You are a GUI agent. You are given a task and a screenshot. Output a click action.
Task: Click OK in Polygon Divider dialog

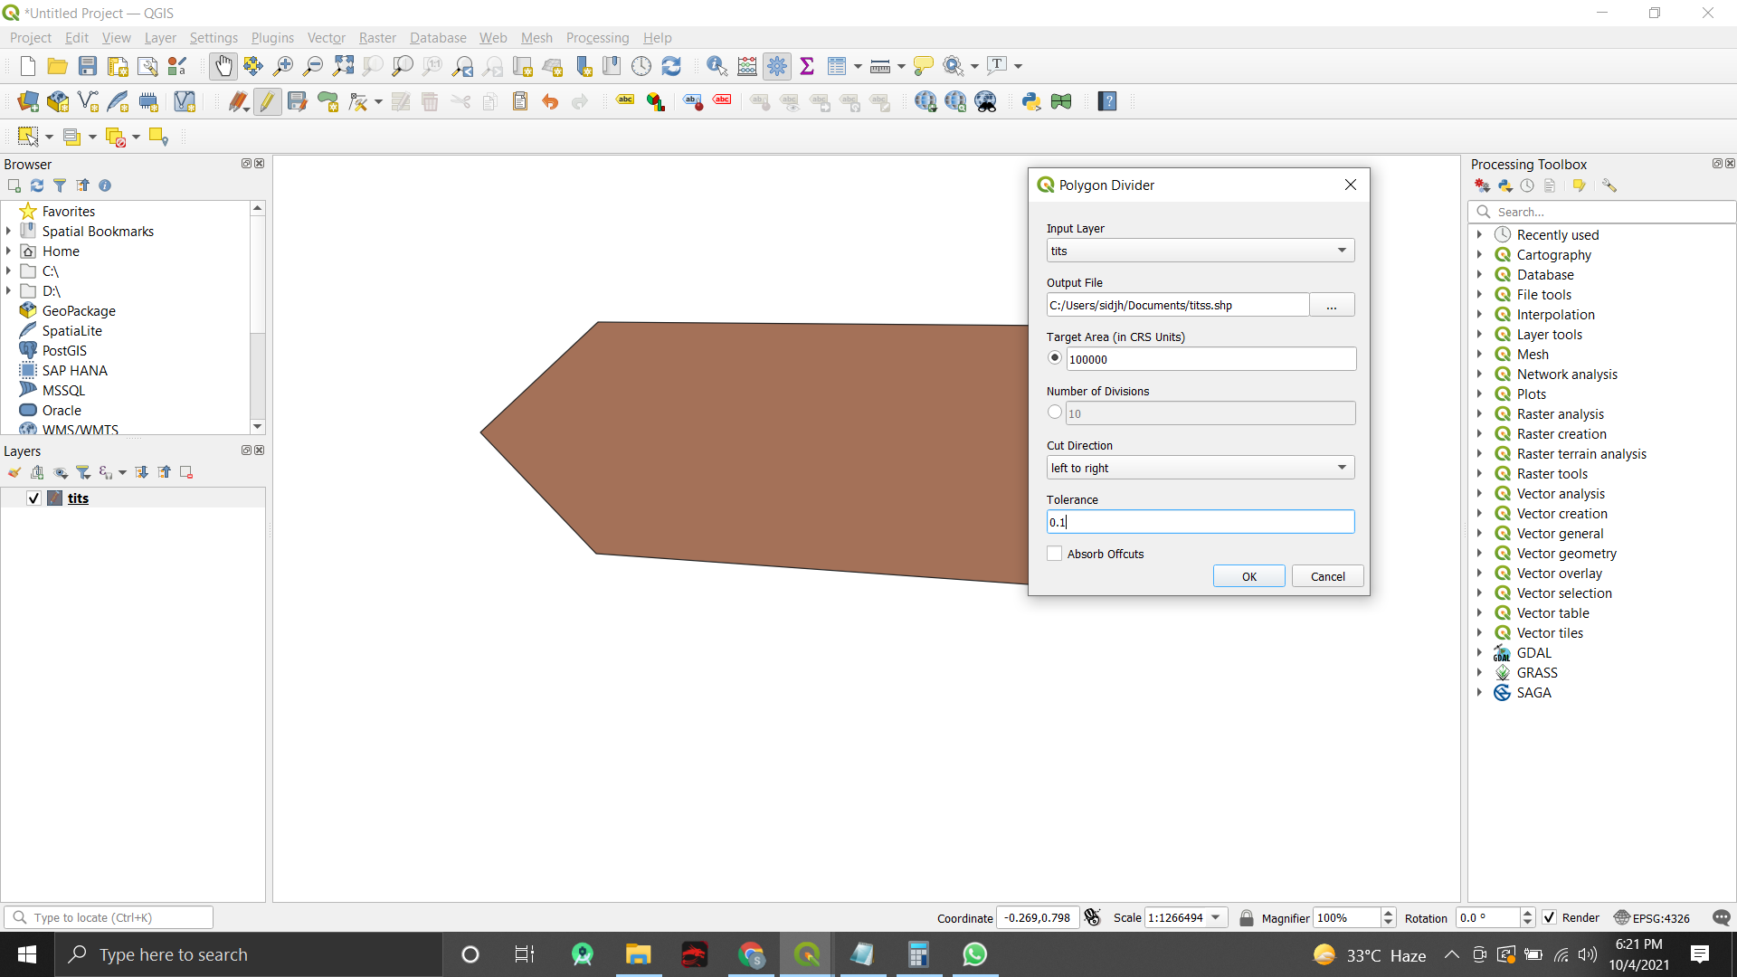point(1248,576)
